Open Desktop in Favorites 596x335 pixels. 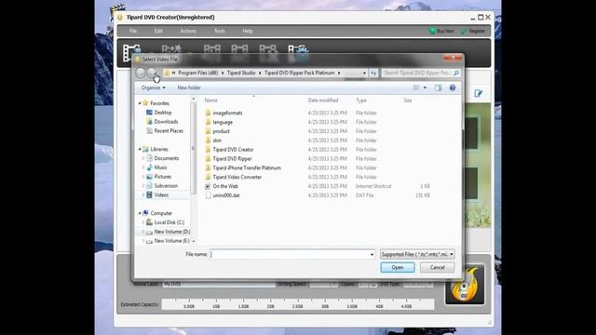[x=163, y=113]
